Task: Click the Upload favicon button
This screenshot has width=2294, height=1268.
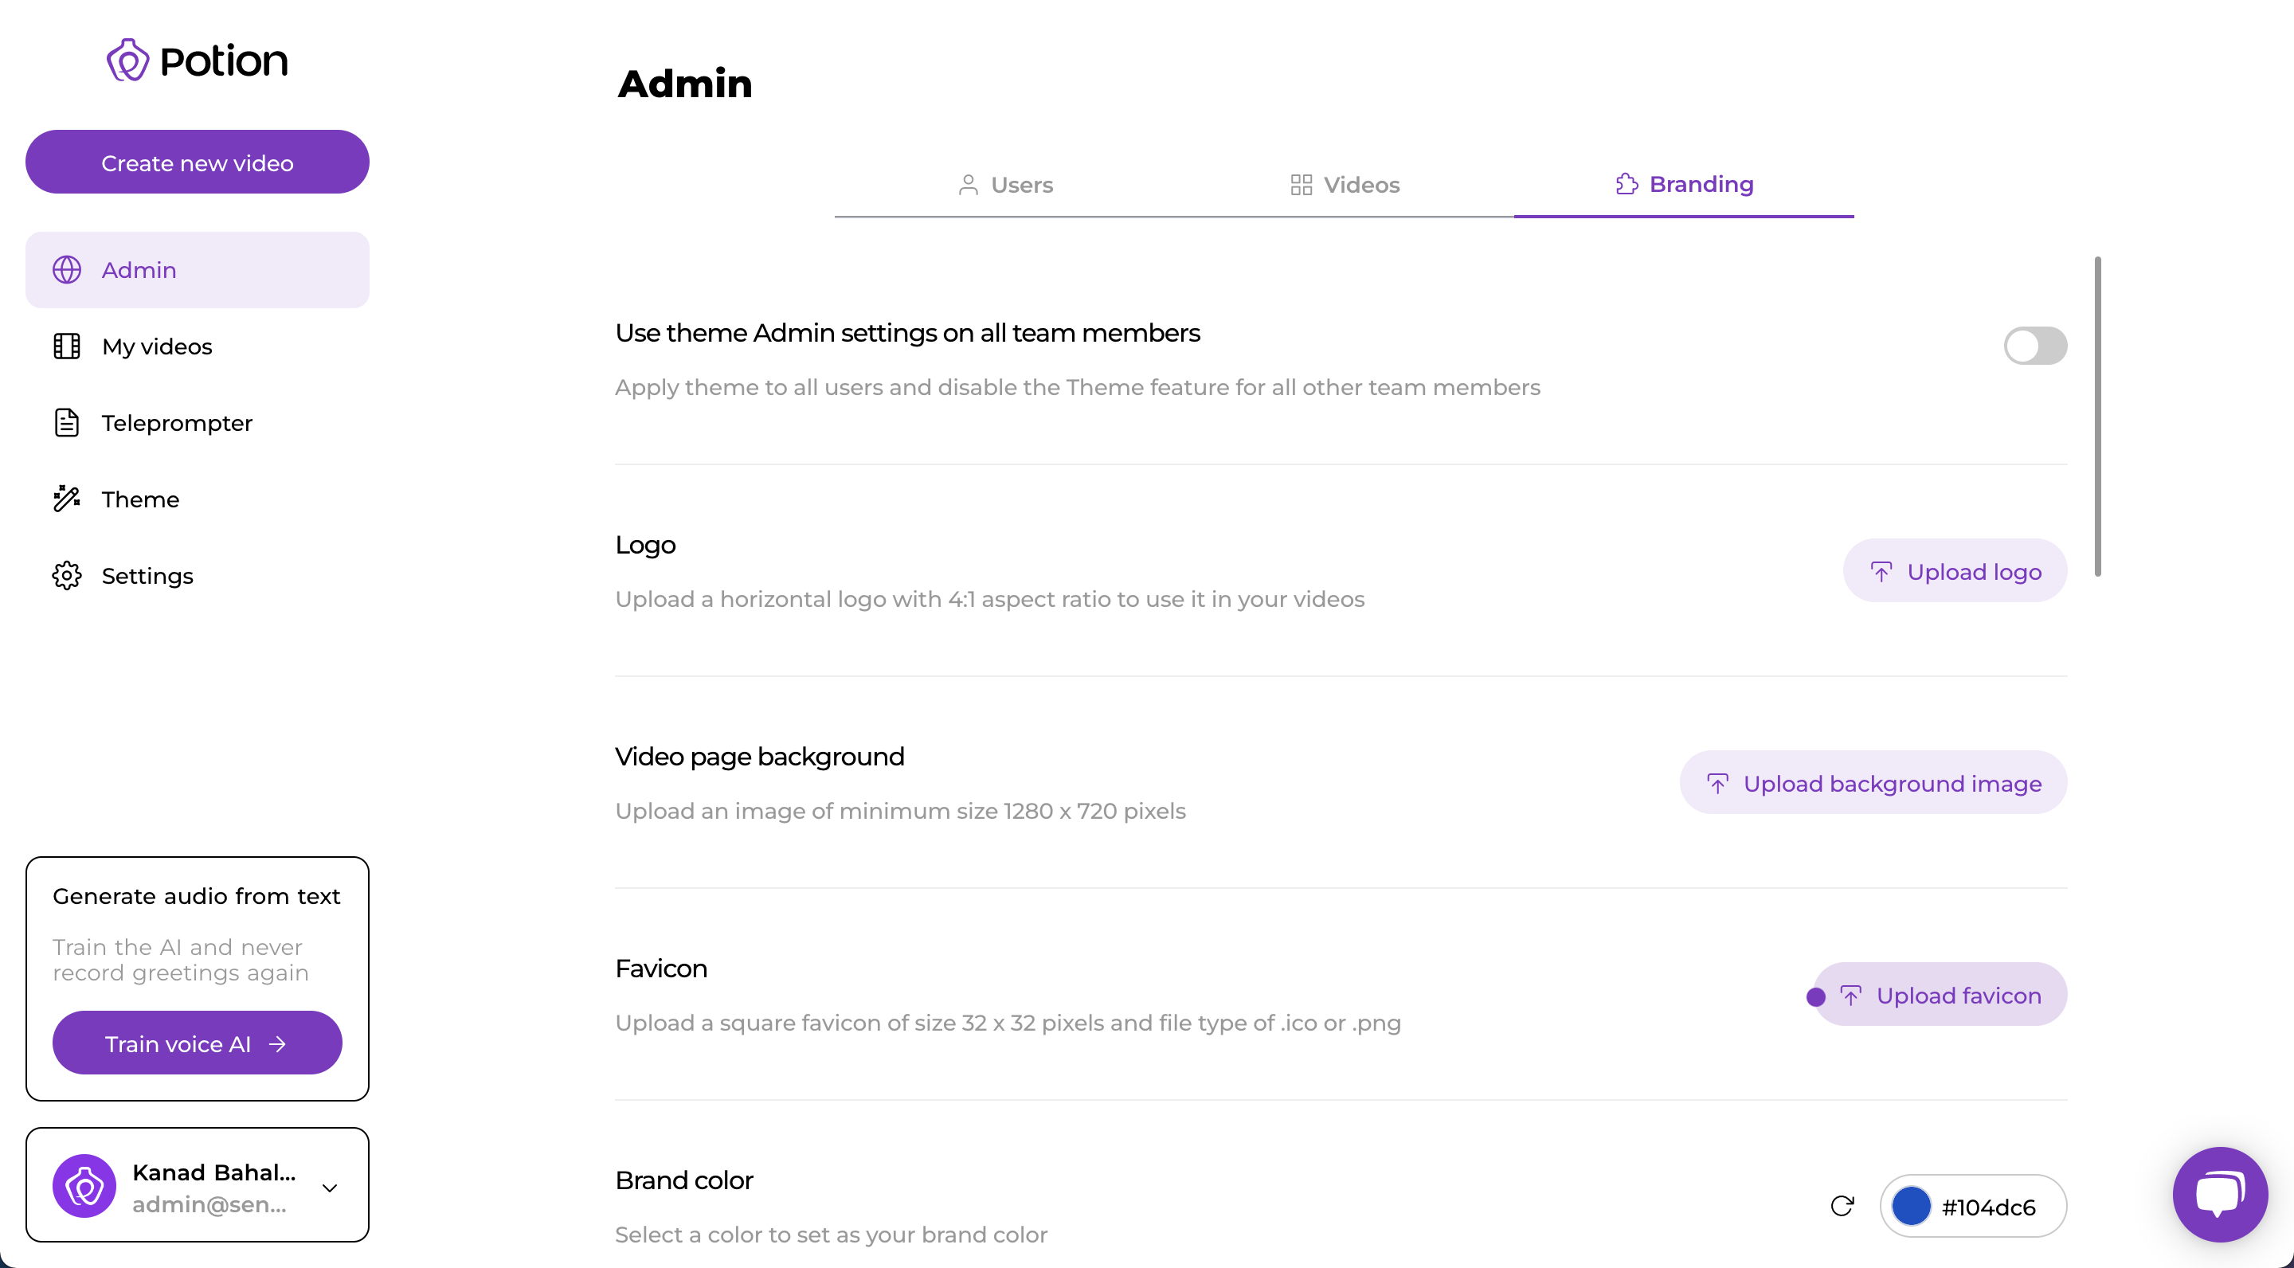Action: tap(1940, 995)
